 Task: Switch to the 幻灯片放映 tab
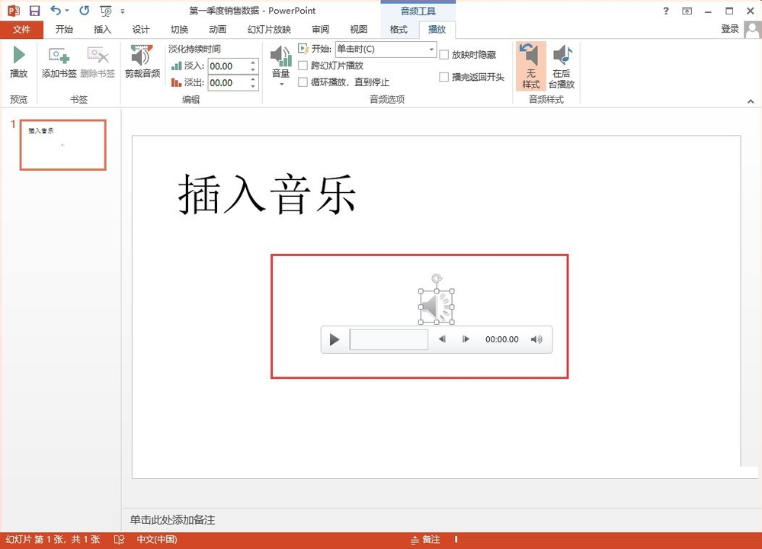(269, 30)
